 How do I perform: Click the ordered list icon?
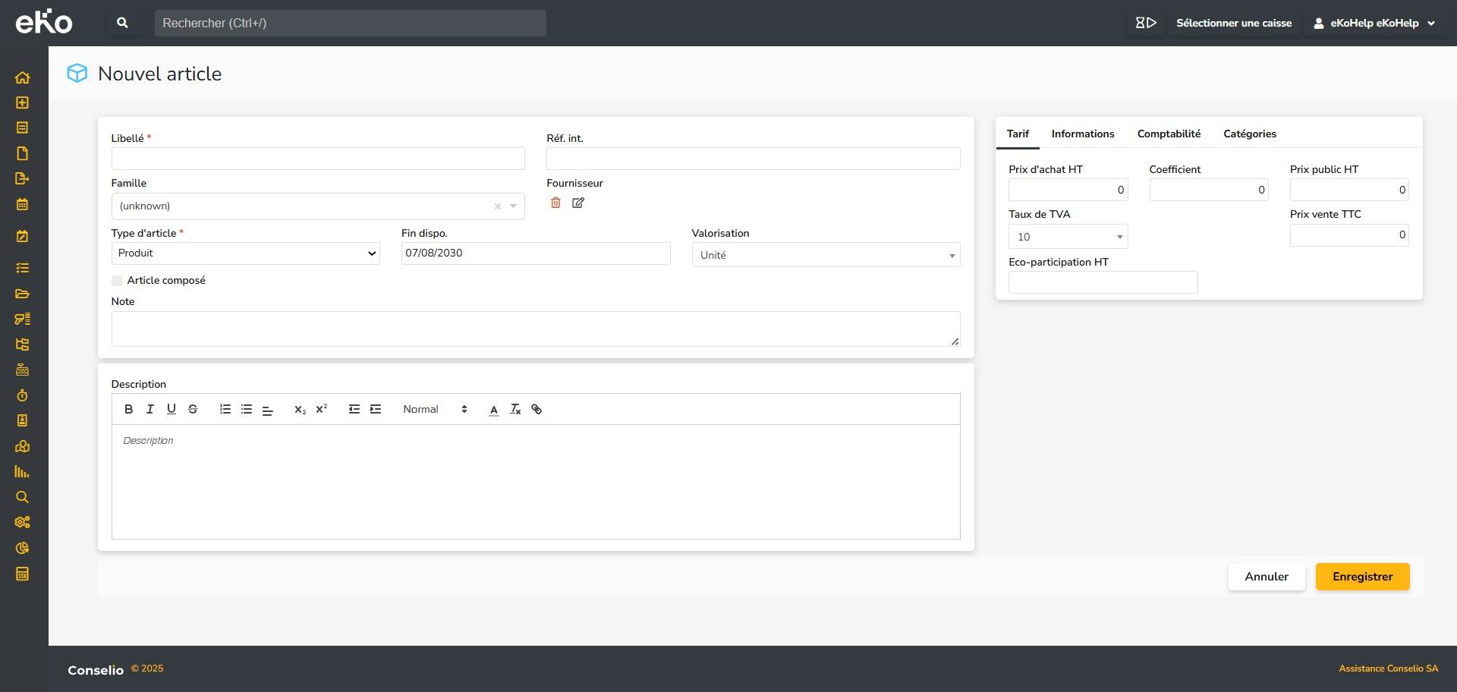[x=225, y=409]
